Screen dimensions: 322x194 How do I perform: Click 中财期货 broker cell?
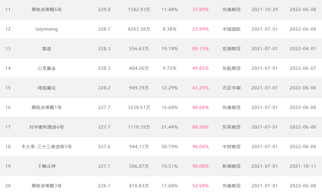[231, 147]
